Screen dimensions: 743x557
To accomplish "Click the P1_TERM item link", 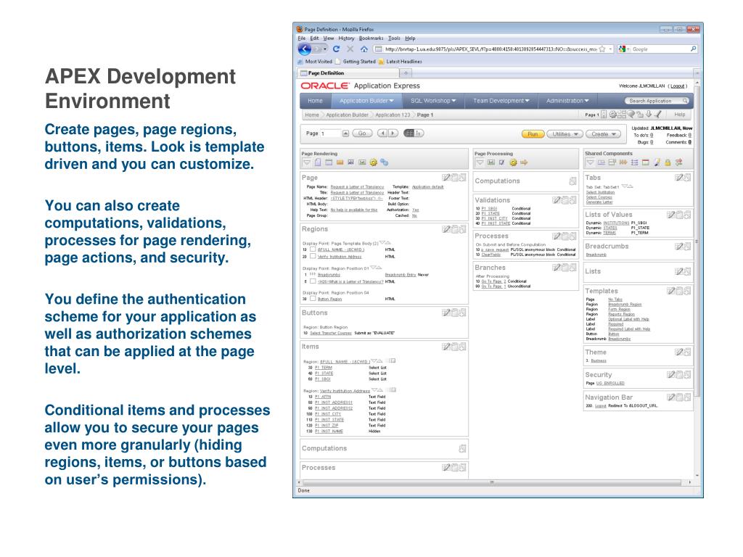I will click(x=324, y=368).
